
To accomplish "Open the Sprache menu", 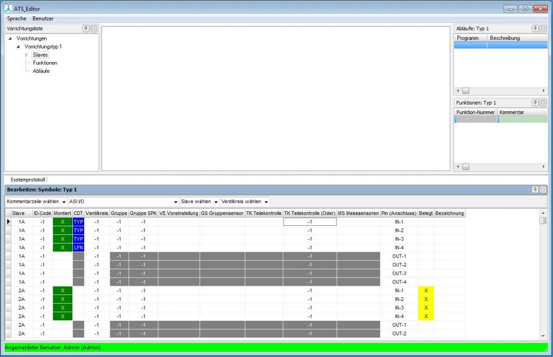I will click(x=17, y=18).
